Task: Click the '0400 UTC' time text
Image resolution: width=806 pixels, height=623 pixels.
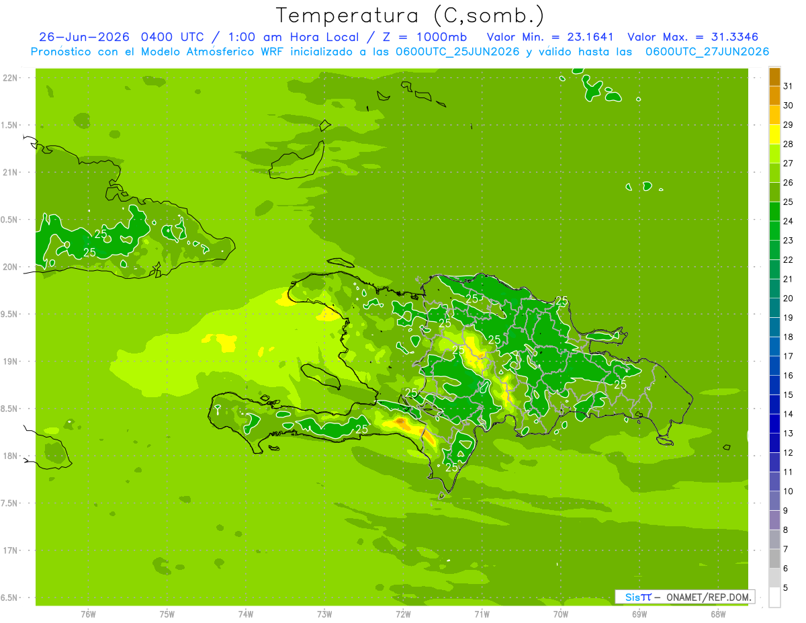Action: pos(175,36)
